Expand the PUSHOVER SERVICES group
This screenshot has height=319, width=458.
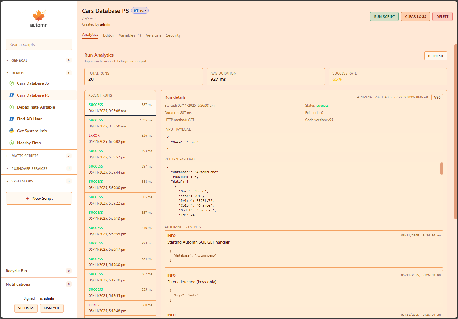coord(39,168)
